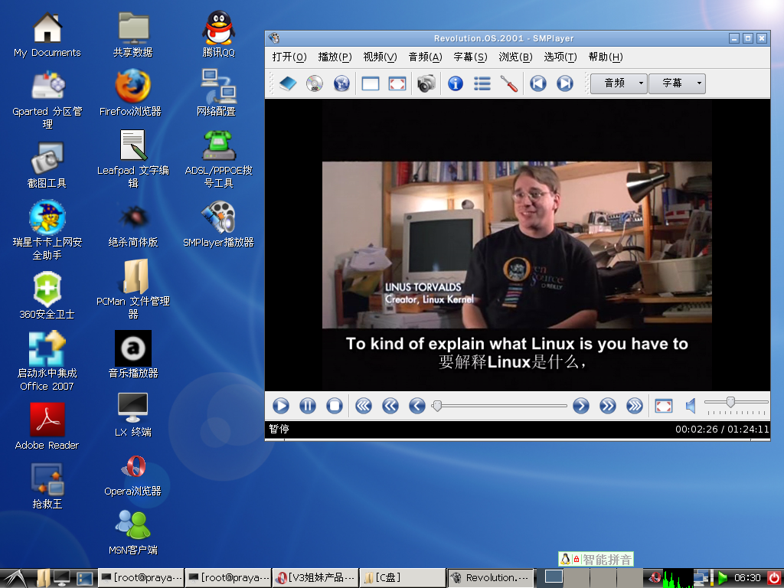Click the video seek slider handle

point(437,406)
